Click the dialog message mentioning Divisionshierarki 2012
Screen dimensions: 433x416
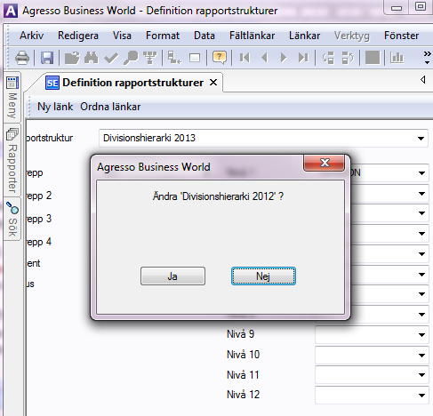click(x=218, y=196)
